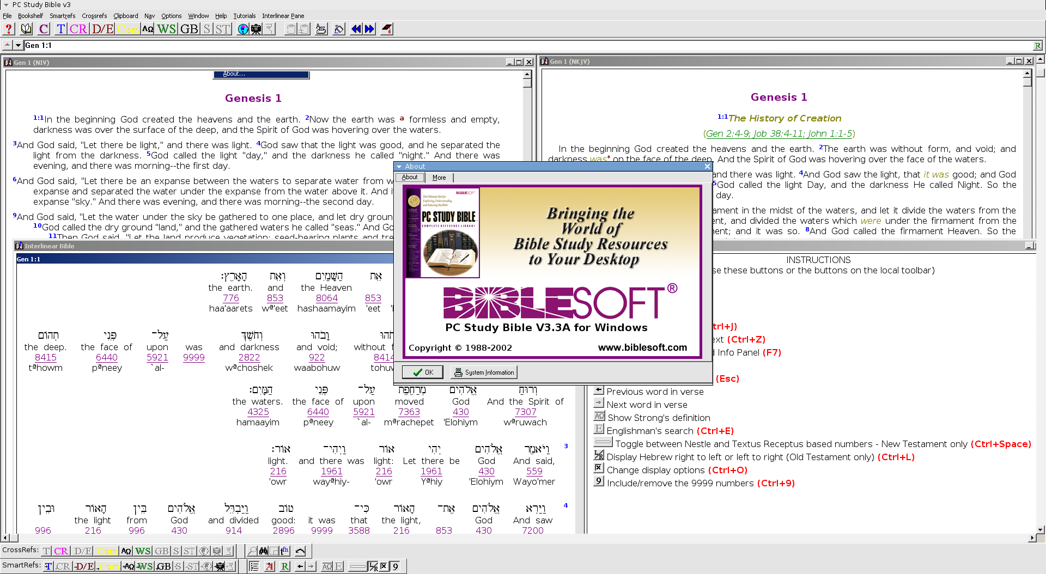Go to next word with the right arrow icon
Image resolution: width=1046 pixels, height=574 pixels.
[x=311, y=566]
